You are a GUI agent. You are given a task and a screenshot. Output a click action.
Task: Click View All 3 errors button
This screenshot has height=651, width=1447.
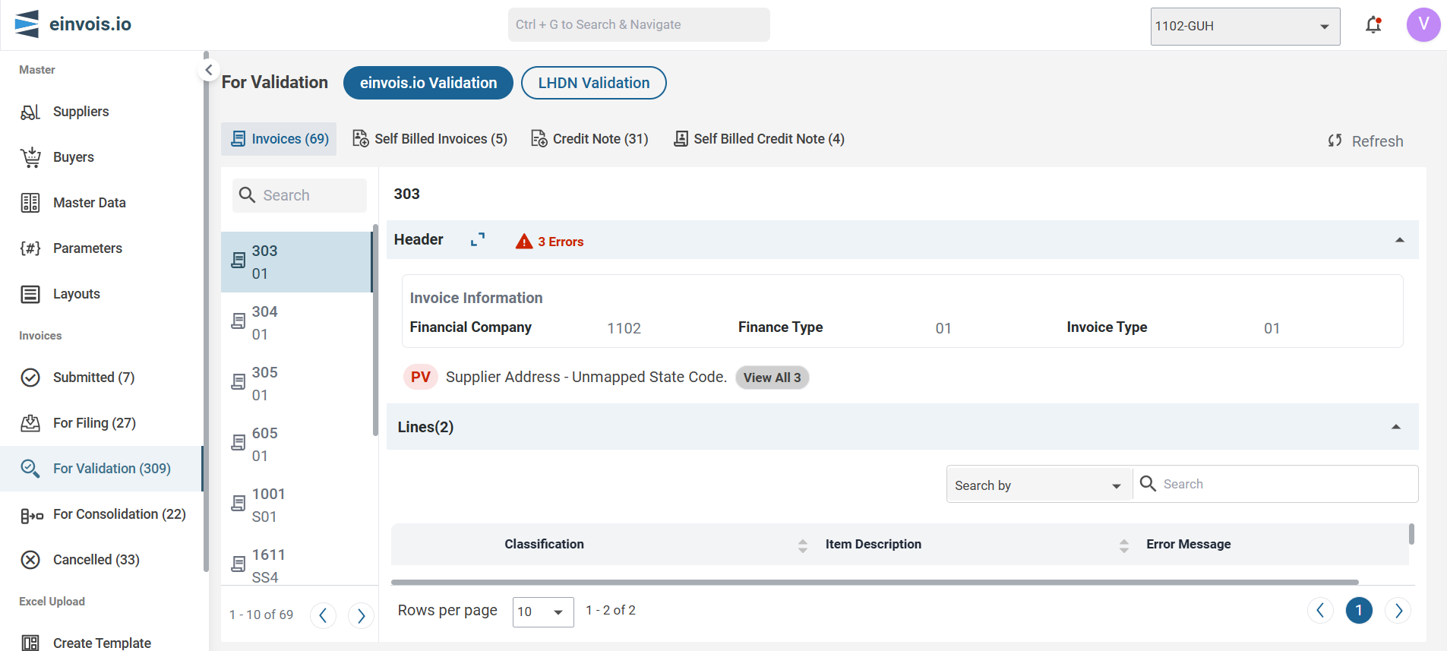pyautogui.click(x=772, y=378)
